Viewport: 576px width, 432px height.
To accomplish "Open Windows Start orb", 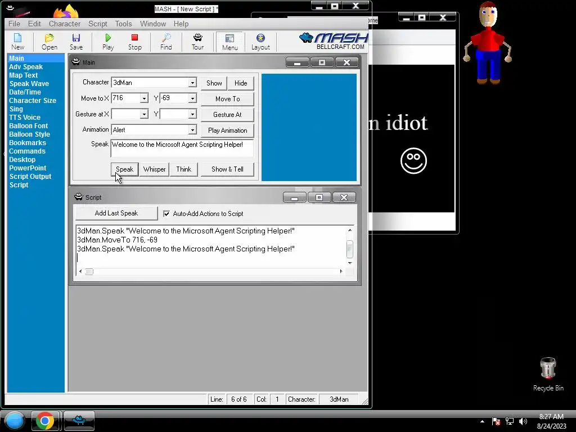I will 14,421.
